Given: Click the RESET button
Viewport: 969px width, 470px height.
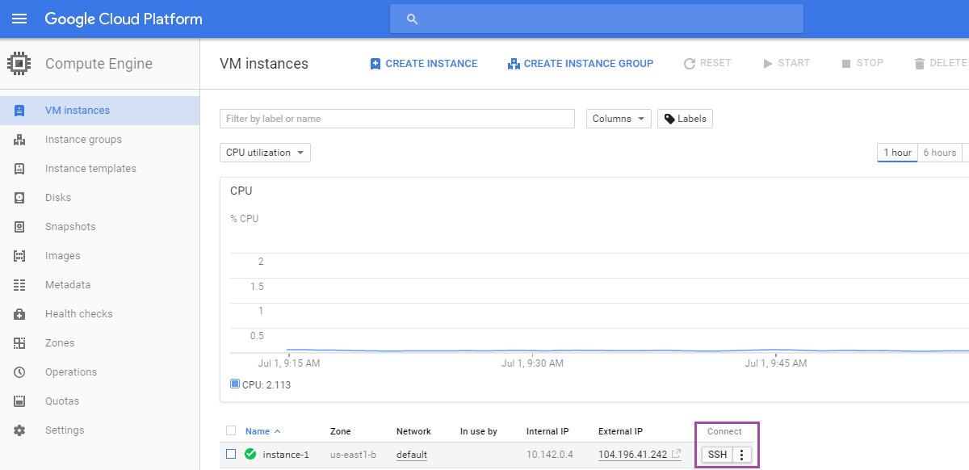Looking at the screenshot, I should point(707,63).
